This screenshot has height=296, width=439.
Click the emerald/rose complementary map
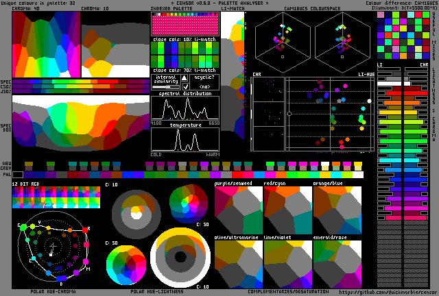[337, 264]
